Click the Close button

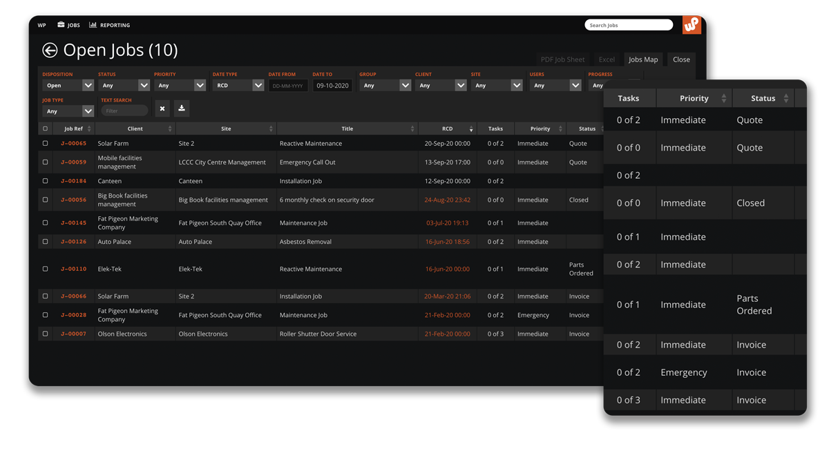click(x=681, y=59)
